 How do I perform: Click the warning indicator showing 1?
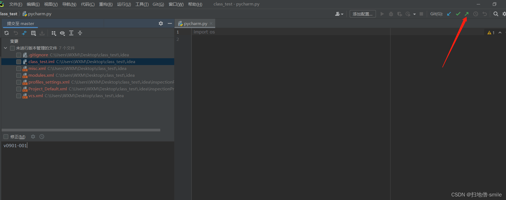pos(491,33)
